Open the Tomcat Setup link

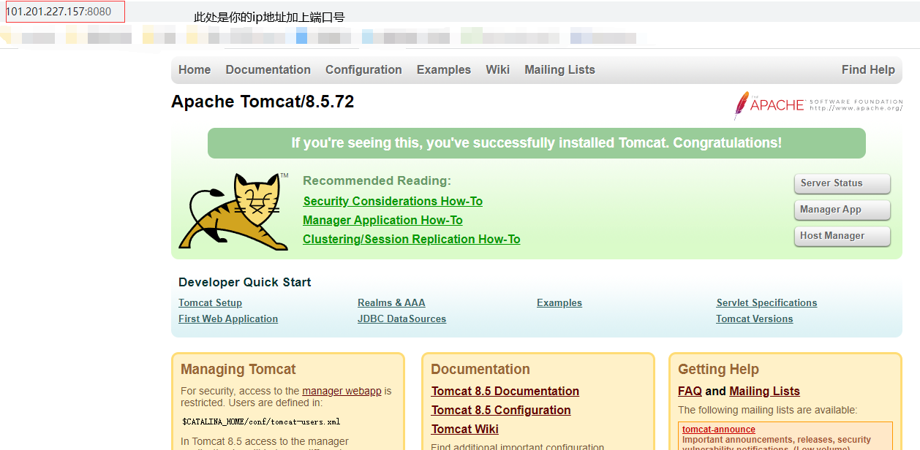tap(210, 303)
